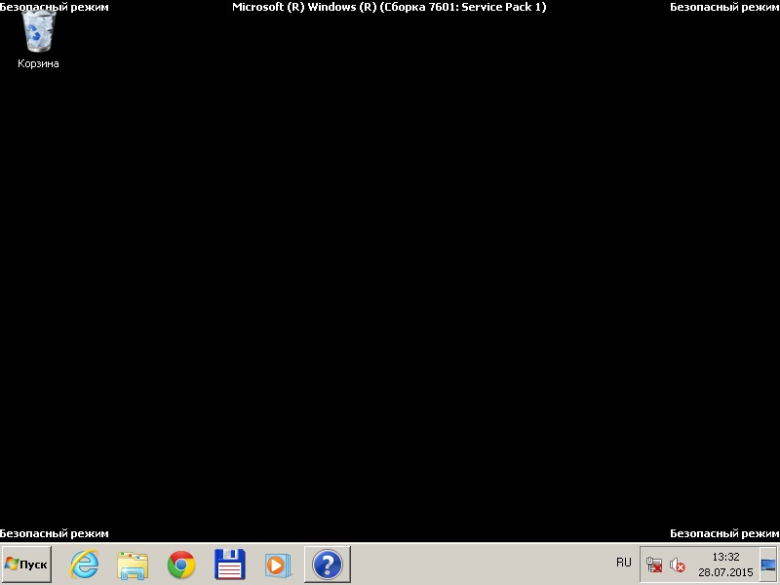780x585 pixels.
Task: Open the network connection tray icon
Action: [x=654, y=565]
